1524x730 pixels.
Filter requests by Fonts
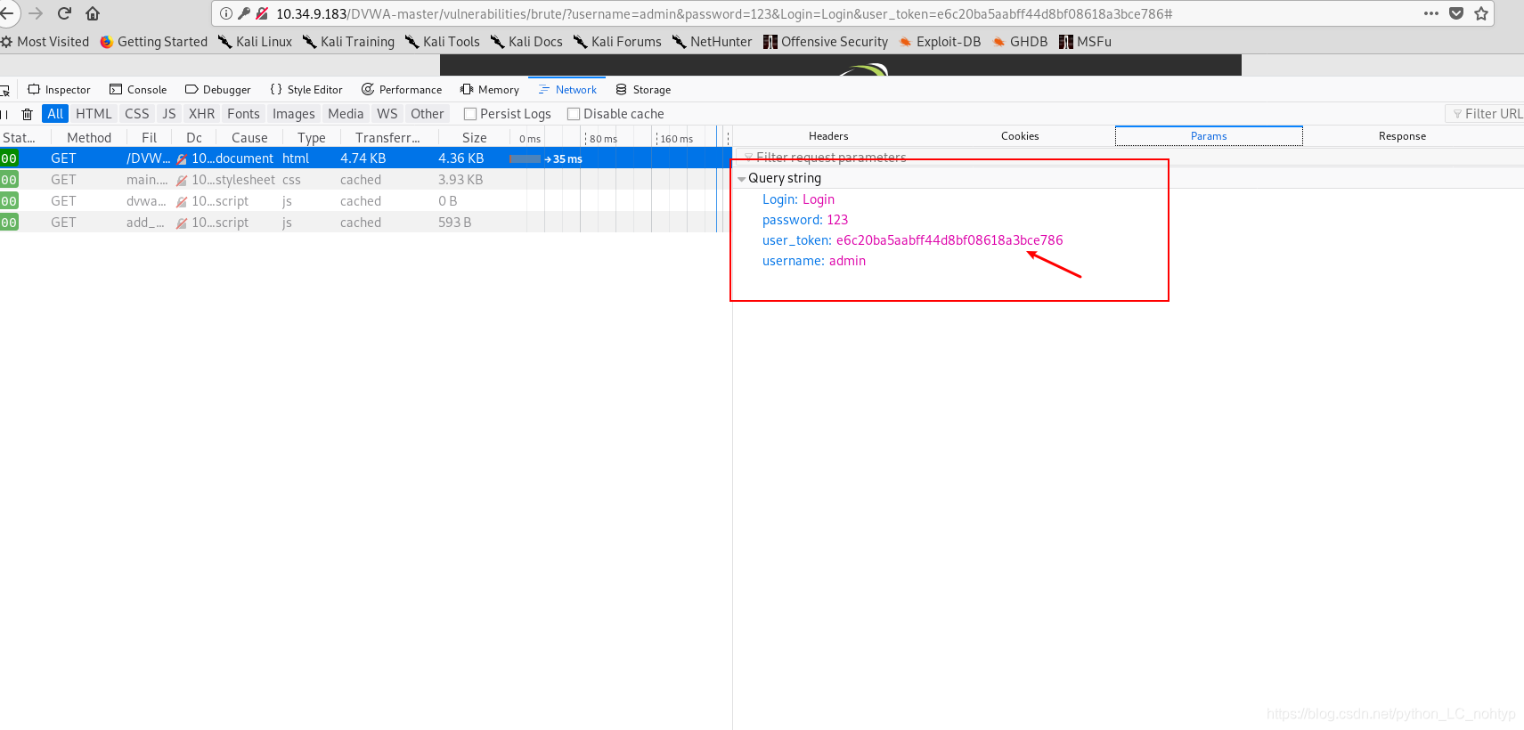[x=243, y=114]
